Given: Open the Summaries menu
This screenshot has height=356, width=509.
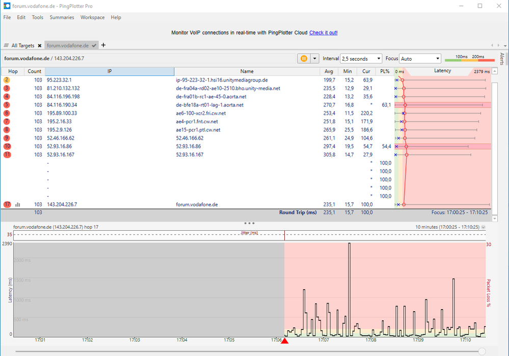Looking at the screenshot, I should (x=62, y=17).
